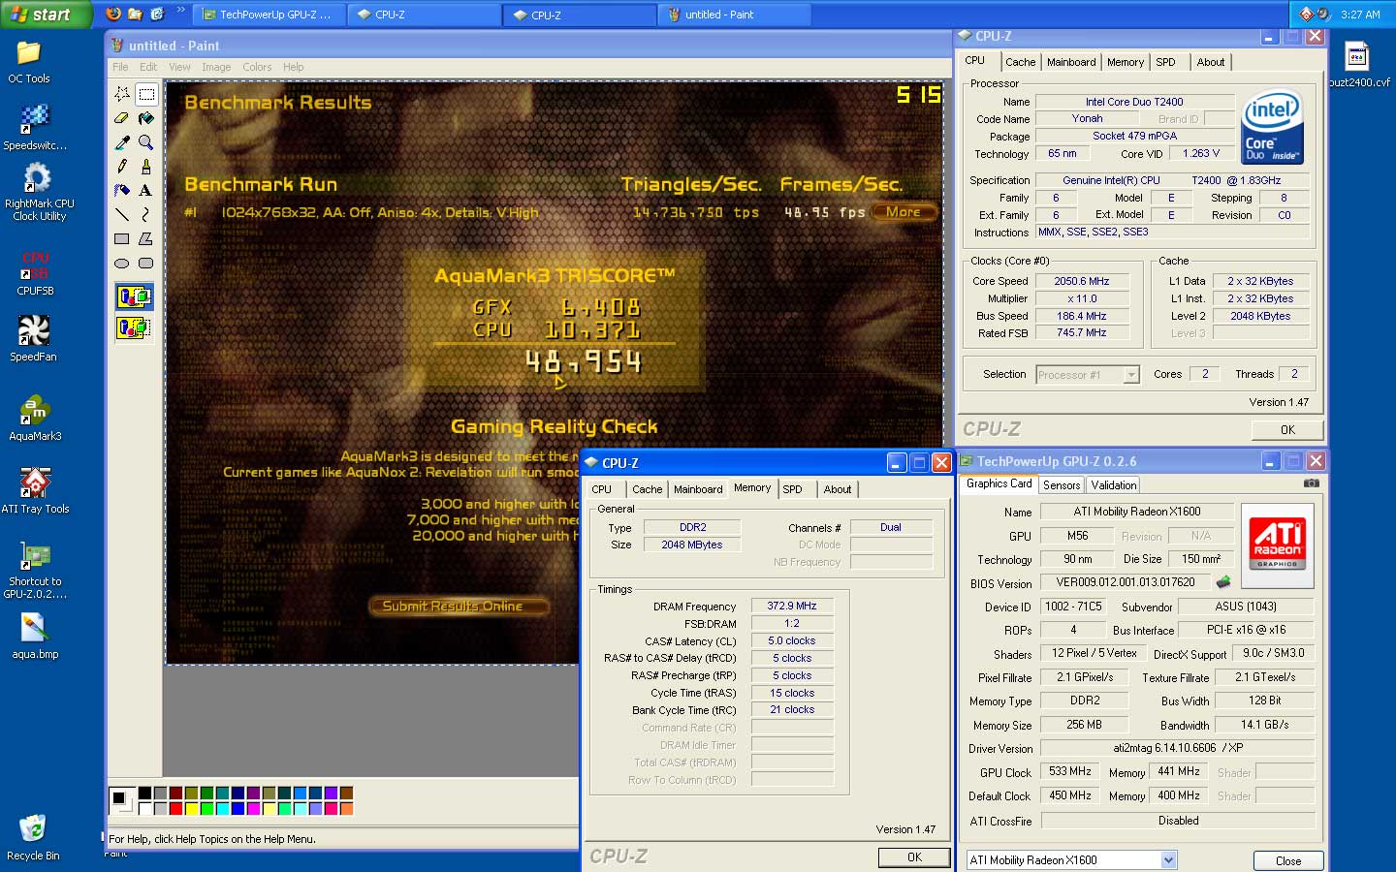Switch to untitled - Paint taskbar button

735,15
